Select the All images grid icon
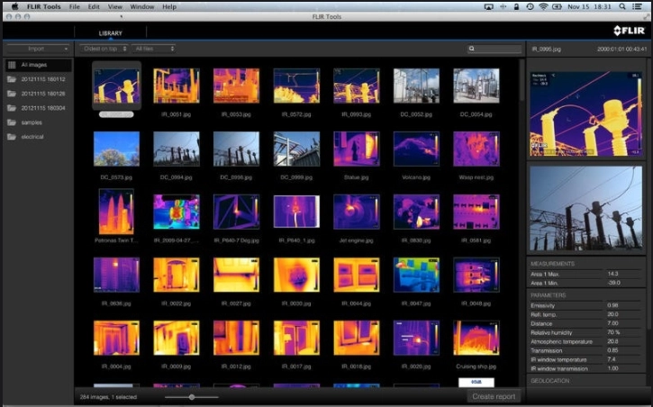653x407 pixels. click(12, 65)
